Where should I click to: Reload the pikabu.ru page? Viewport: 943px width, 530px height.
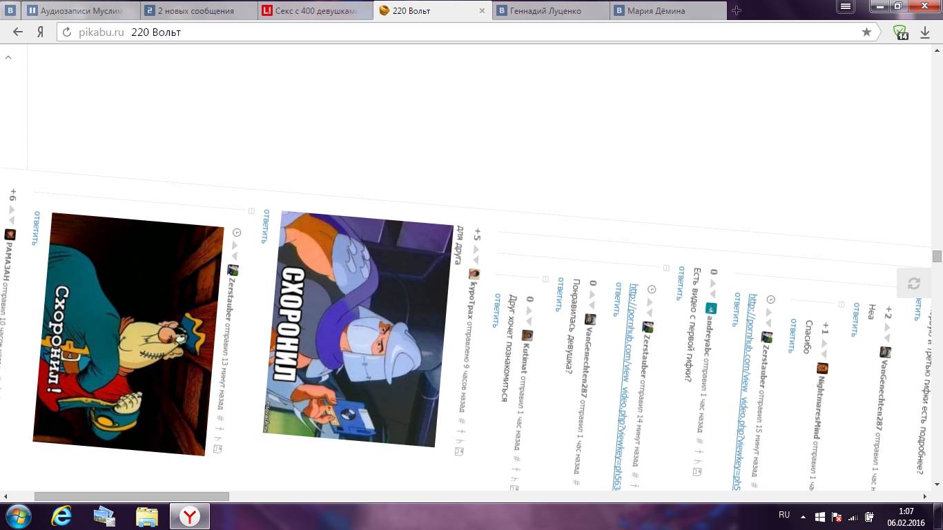click(67, 32)
